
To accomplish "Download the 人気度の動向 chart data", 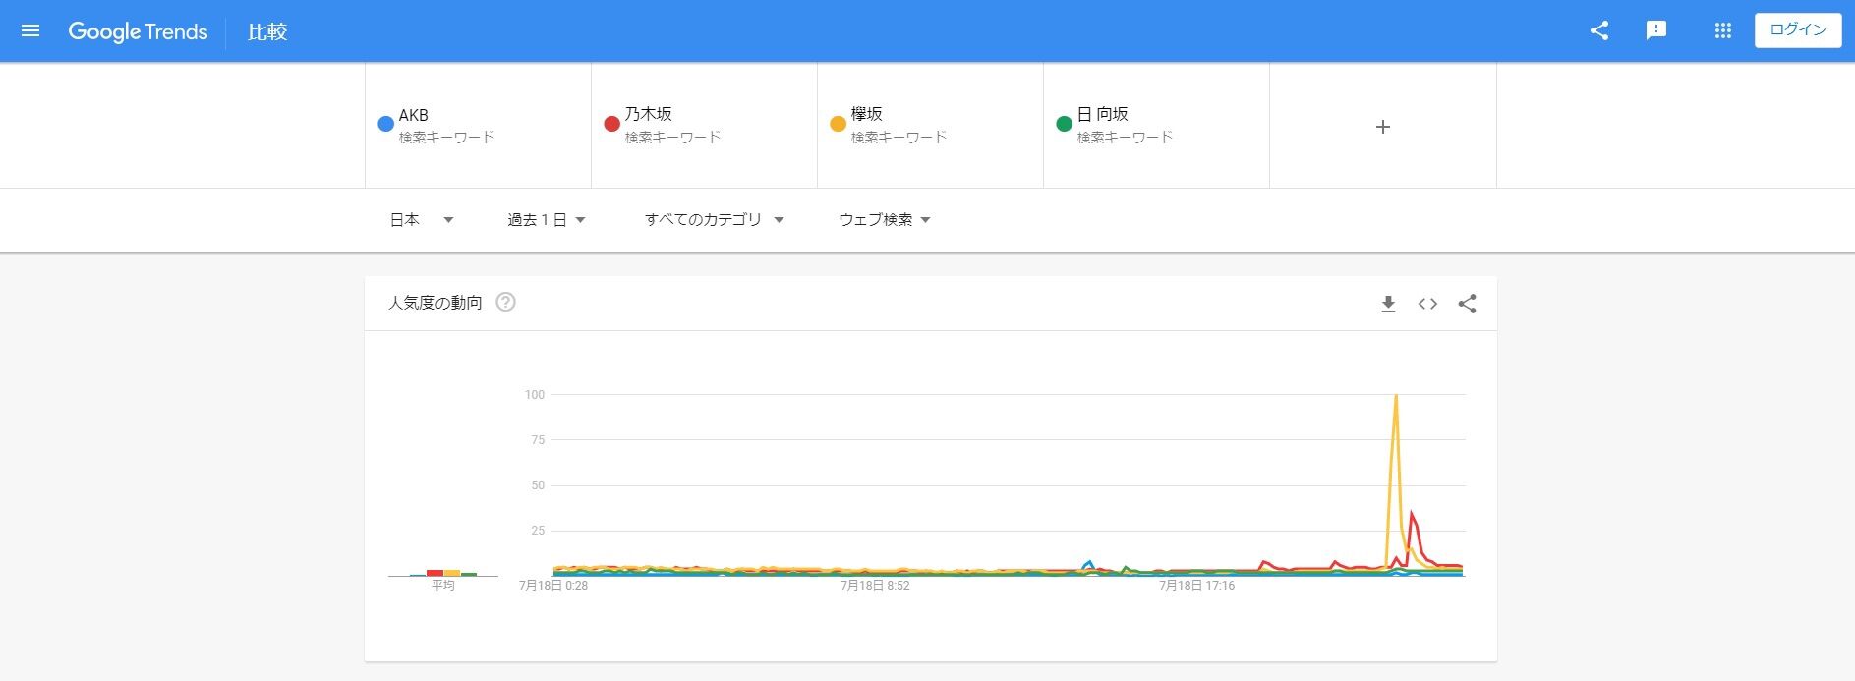I will coord(1388,305).
